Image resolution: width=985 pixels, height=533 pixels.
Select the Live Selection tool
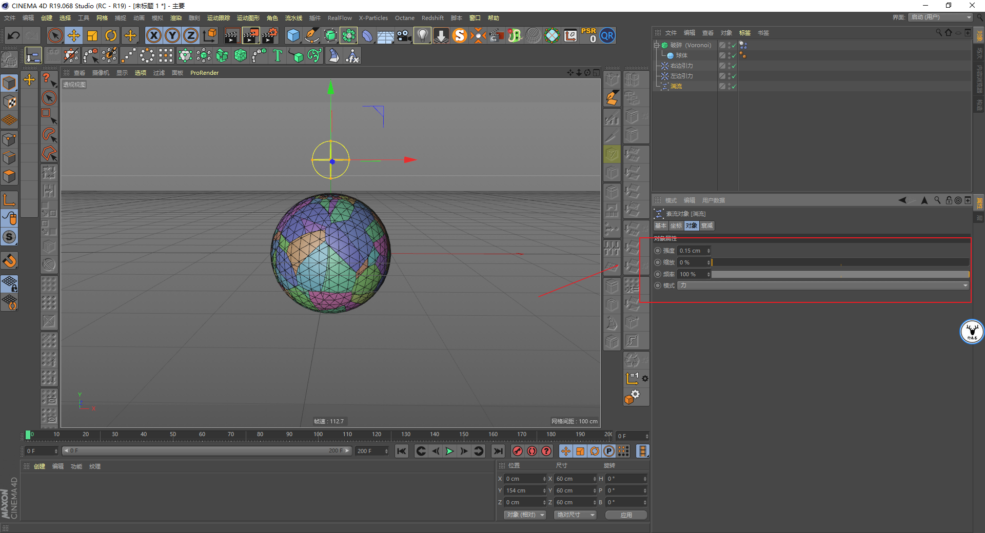click(x=55, y=35)
